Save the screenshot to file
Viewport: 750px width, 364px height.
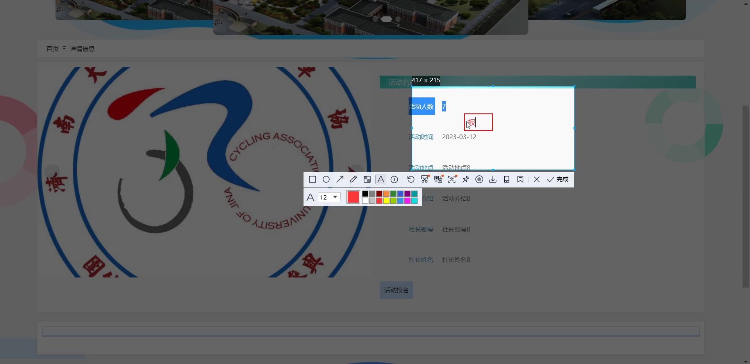[493, 179]
